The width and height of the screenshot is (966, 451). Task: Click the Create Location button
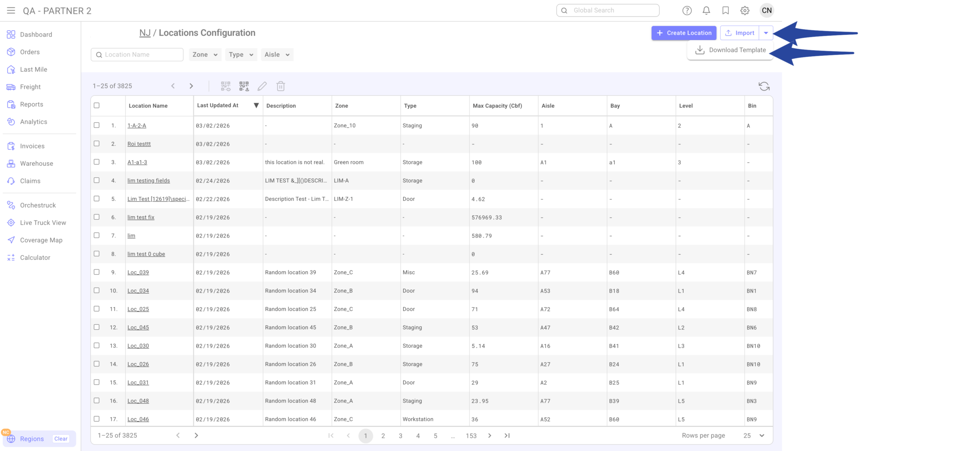coord(683,33)
